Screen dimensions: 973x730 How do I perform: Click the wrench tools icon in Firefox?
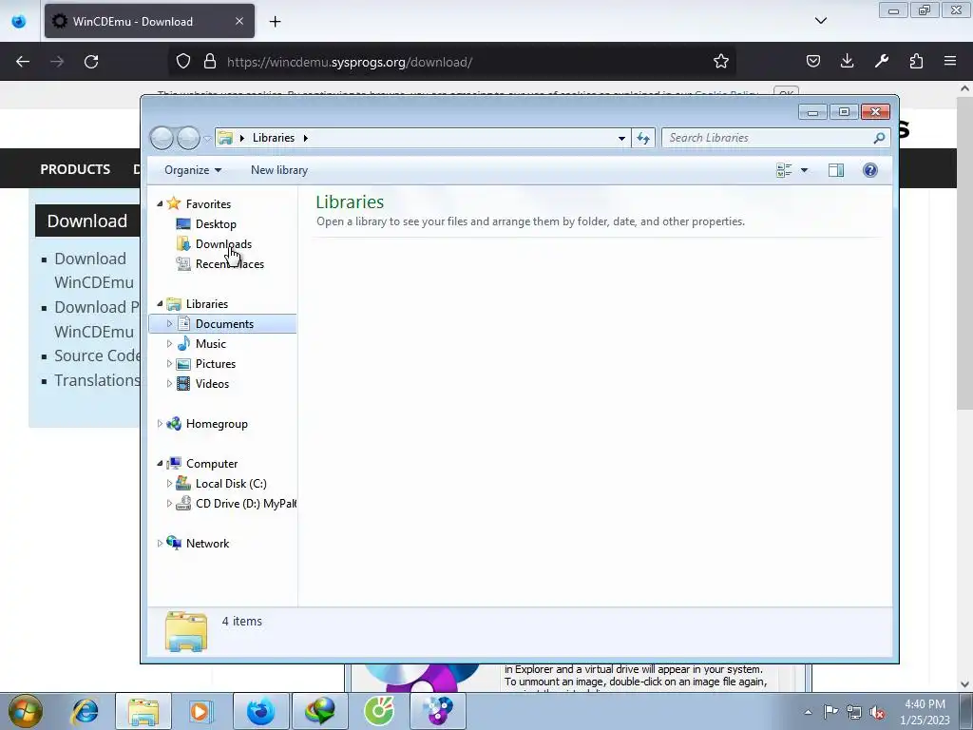coord(881,61)
